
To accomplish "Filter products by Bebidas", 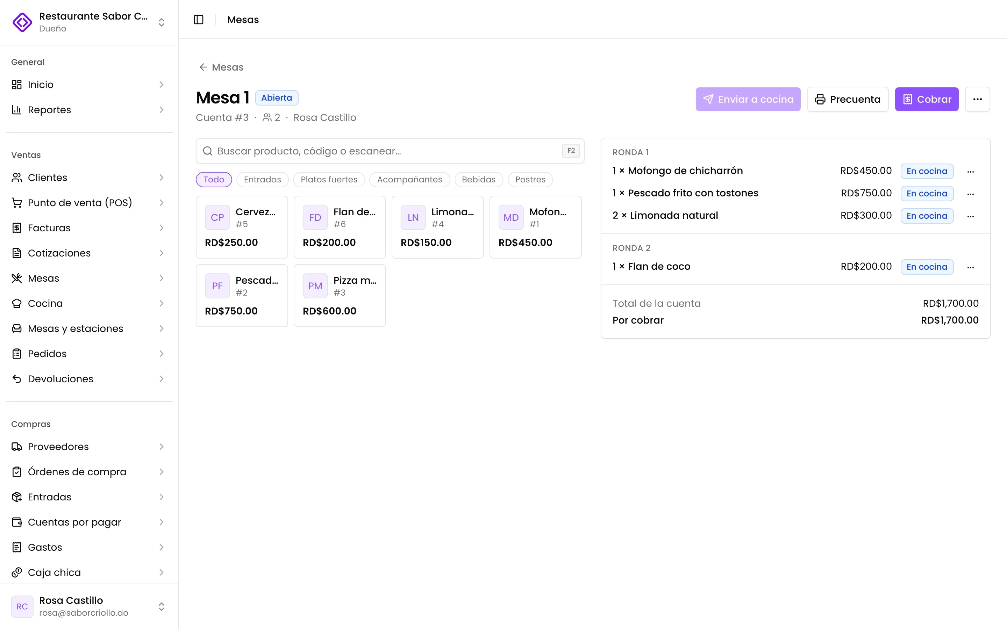I will click(x=479, y=179).
